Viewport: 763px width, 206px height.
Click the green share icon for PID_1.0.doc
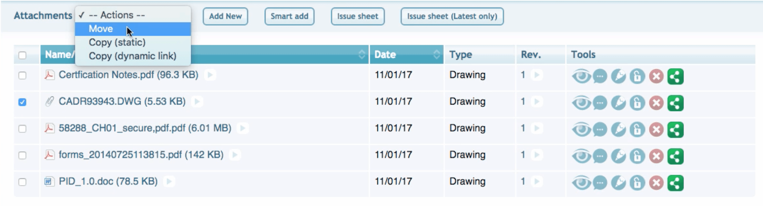point(675,183)
